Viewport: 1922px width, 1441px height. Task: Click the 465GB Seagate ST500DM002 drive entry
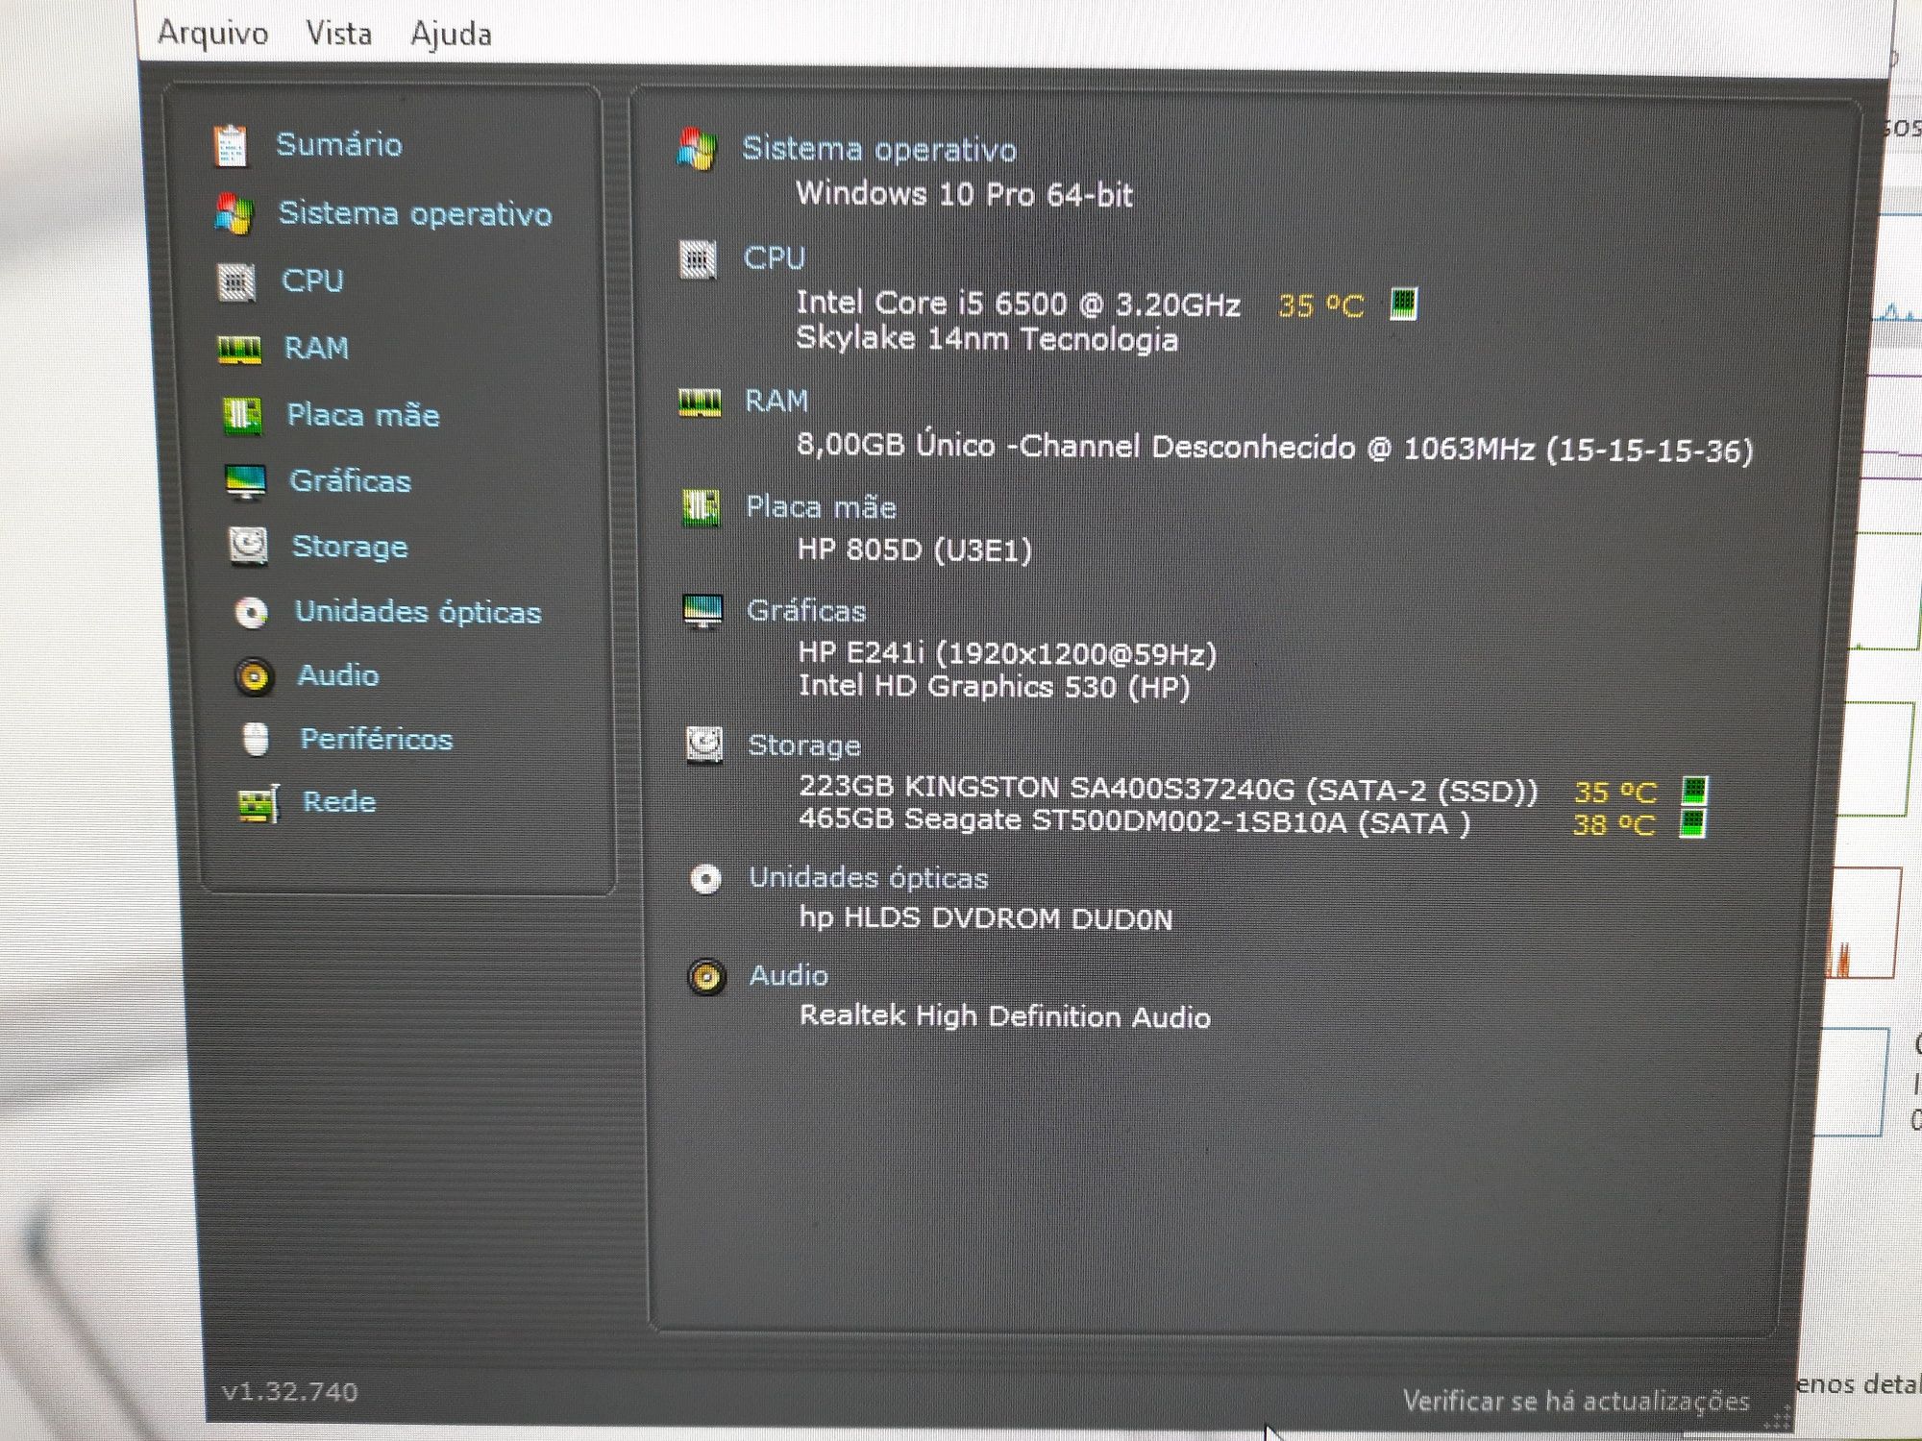pyautogui.click(x=1135, y=821)
